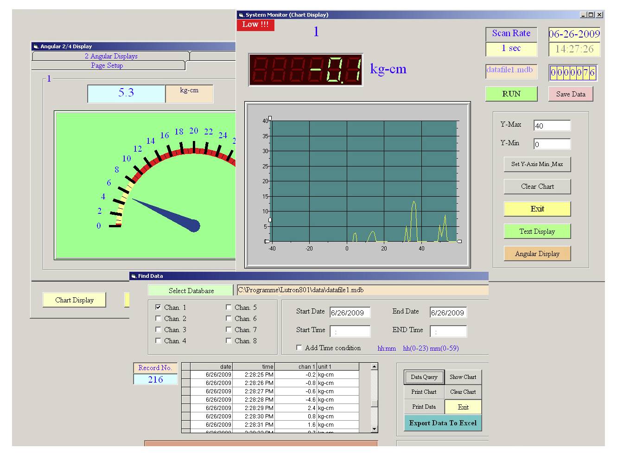This screenshot has width=617, height=455.
Task: Click the Start Date field
Action: coord(350,313)
